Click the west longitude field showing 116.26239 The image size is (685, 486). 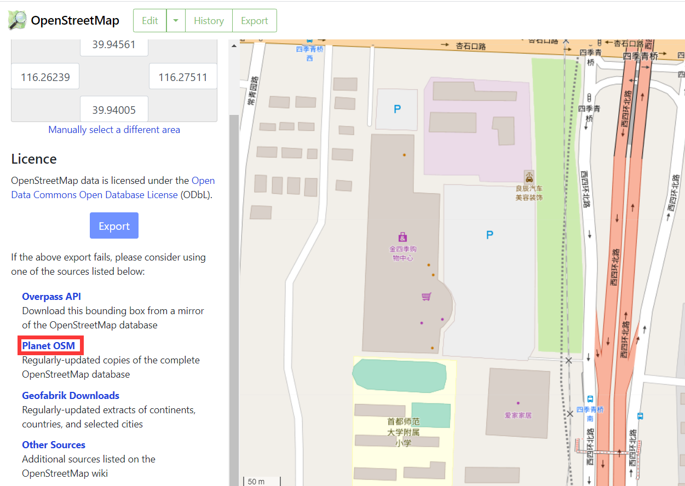[x=45, y=76]
